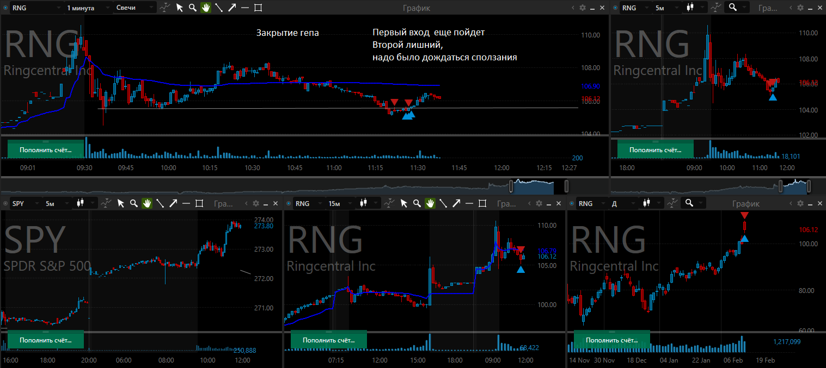Pick the arrow drawing tool in the RNG 15m chart
This screenshot has width=826, height=368.
456,203
